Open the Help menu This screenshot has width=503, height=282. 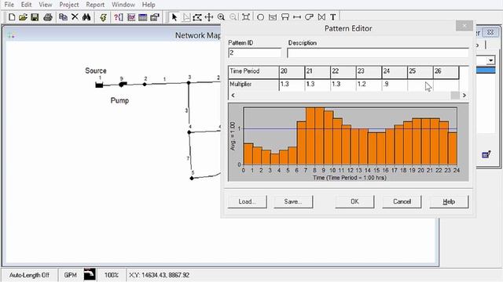149,5
